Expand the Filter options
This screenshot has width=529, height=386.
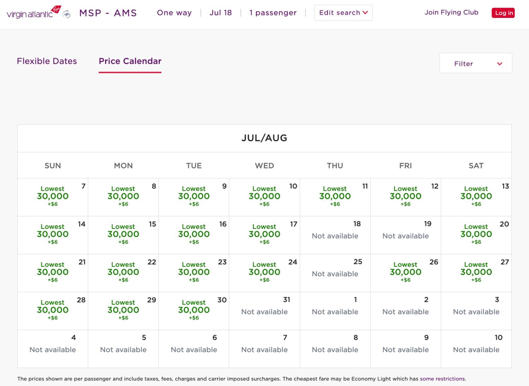pyautogui.click(x=475, y=63)
